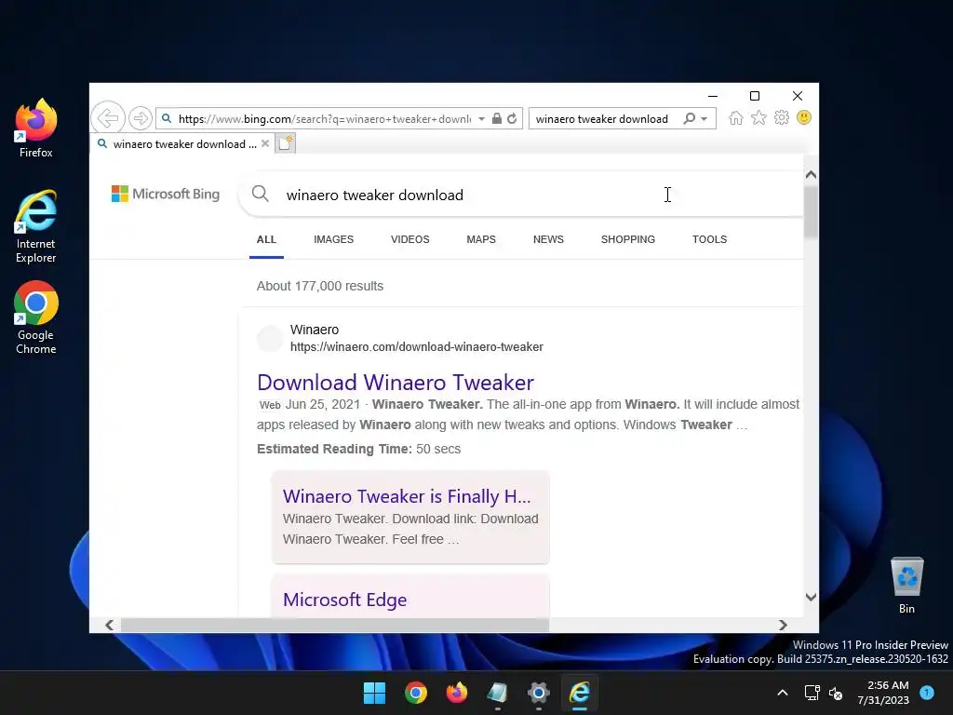Screen dimensions: 953x715
Task: Open the Download Winaero Tweaker result link
Action: click(x=396, y=383)
